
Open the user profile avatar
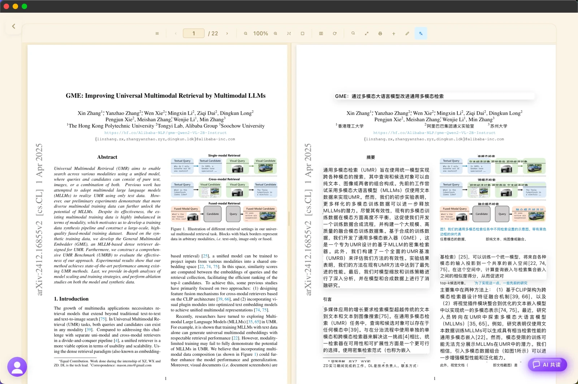[x=17, y=367]
